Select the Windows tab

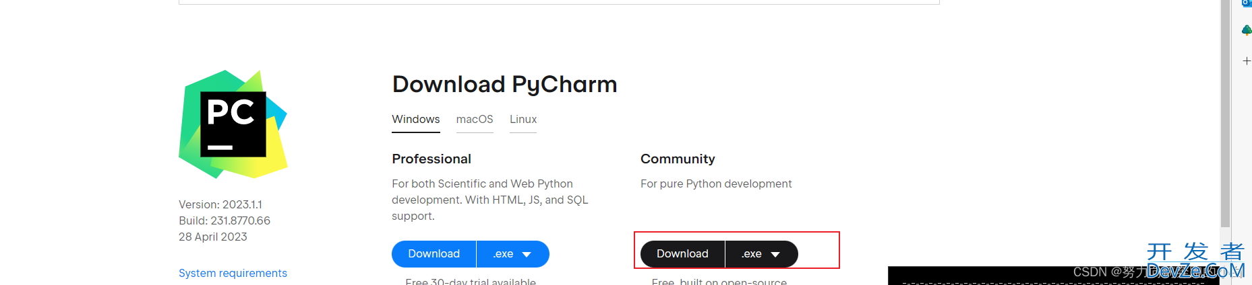(416, 120)
